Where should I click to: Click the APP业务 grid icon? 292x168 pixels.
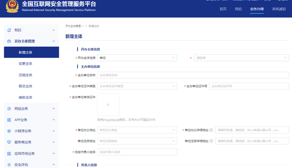coord(9,120)
